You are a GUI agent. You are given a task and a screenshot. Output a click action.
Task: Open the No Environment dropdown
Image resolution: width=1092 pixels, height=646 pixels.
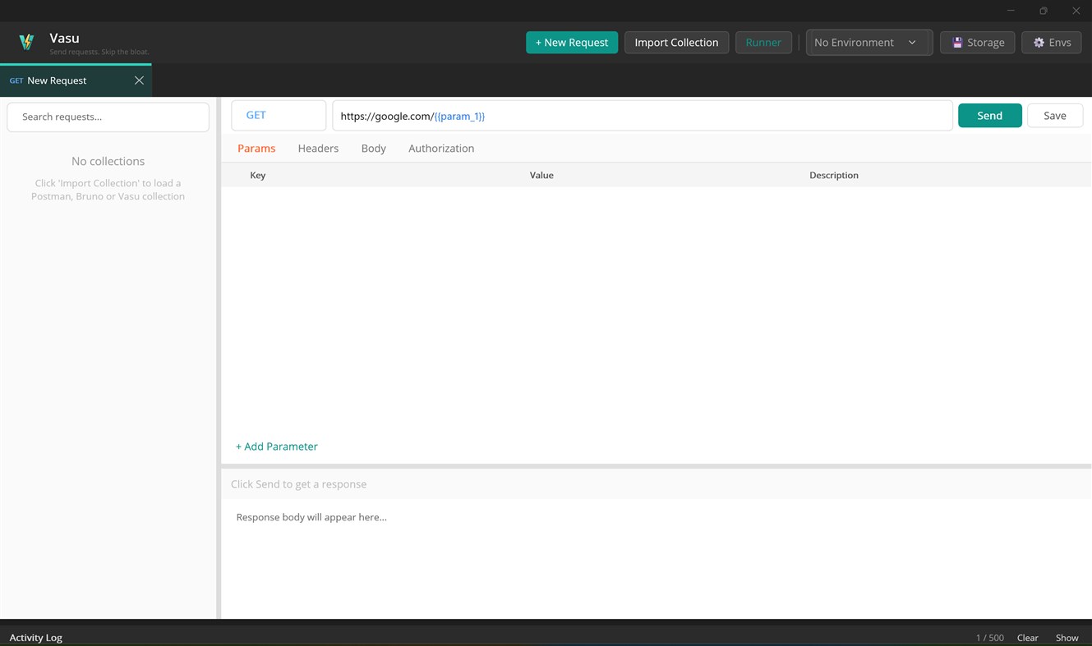(x=869, y=43)
